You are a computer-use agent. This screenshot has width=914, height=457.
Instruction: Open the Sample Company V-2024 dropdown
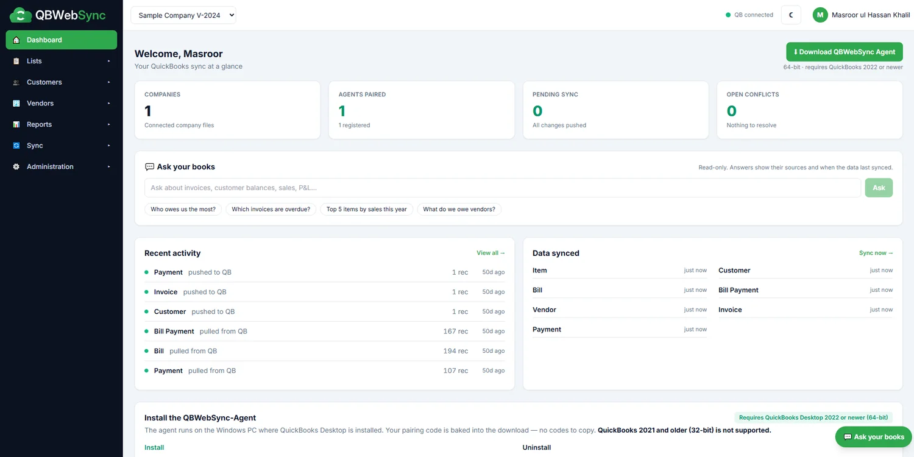pos(183,15)
